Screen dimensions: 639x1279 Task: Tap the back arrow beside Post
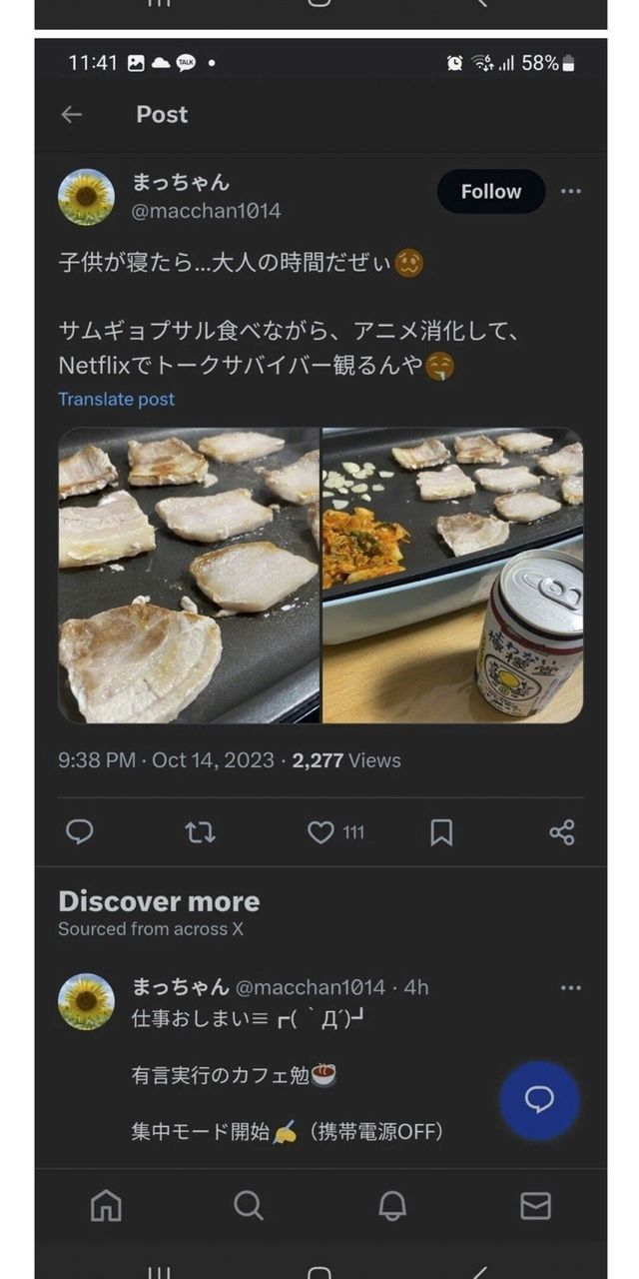pyautogui.click(x=71, y=115)
